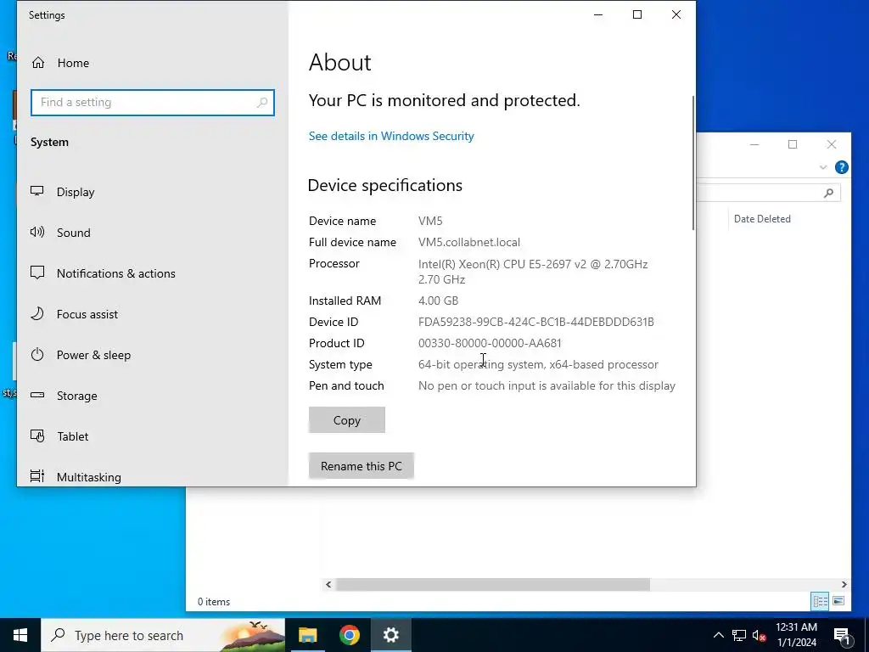Click the Explorer scrollbar left arrow
This screenshot has width=869, height=652.
pyautogui.click(x=328, y=584)
